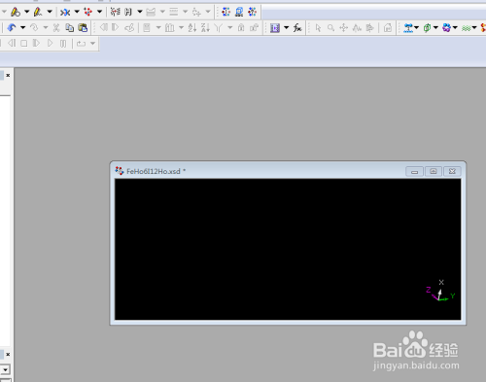Image resolution: width=486 pixels, height=382 pixels.
Task: Click the adjust hydrogens H icon
Action: point(128,12)
